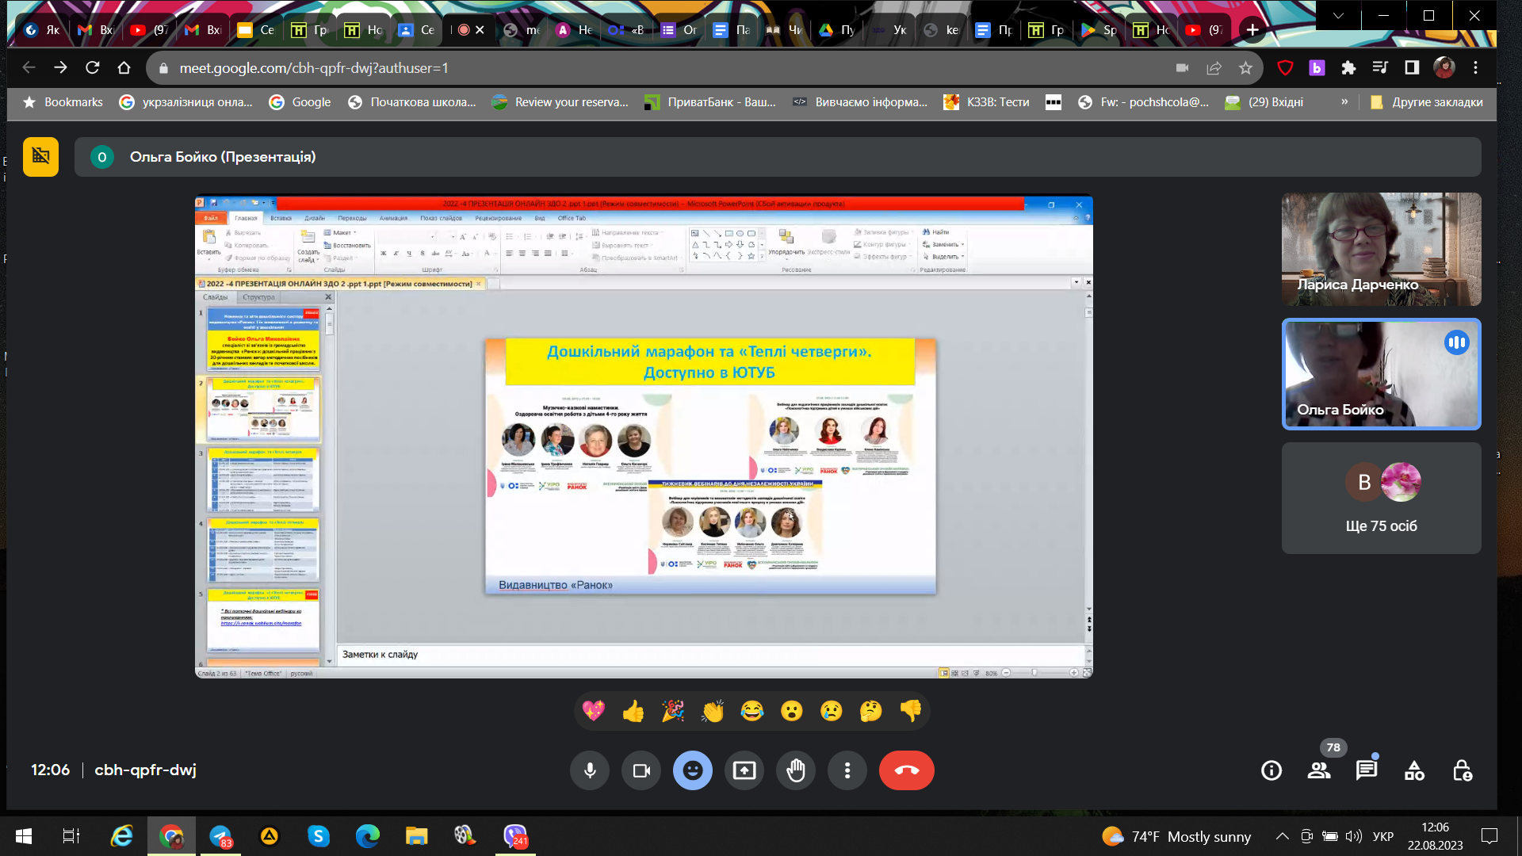Send the clapping hands reaction
Image resolution: width=1522 pixels, height=856 pixels.
click(713, 711)
